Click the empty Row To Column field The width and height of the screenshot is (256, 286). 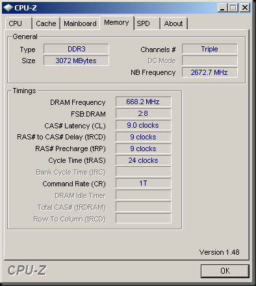[143, 218]
